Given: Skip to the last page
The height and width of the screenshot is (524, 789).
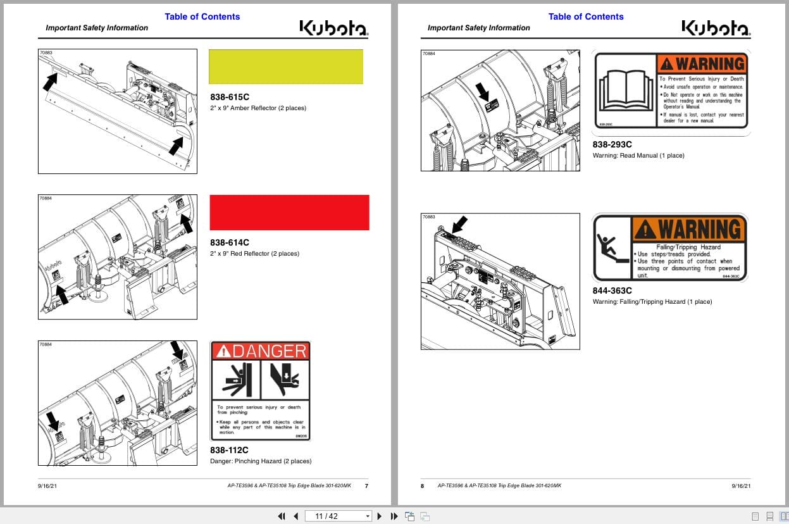Looking at the screenshot, I should 394,516.
